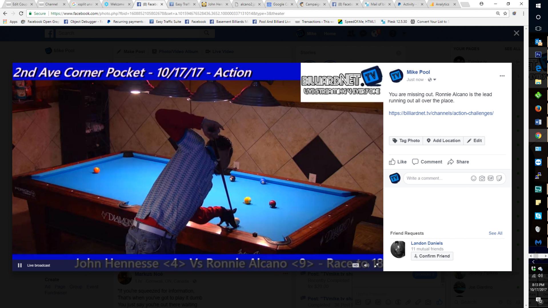This screenshot has width=548, height=308.
Task: Click the Tag Photo button
Action: pyautogui.click(x=406, y=141)
